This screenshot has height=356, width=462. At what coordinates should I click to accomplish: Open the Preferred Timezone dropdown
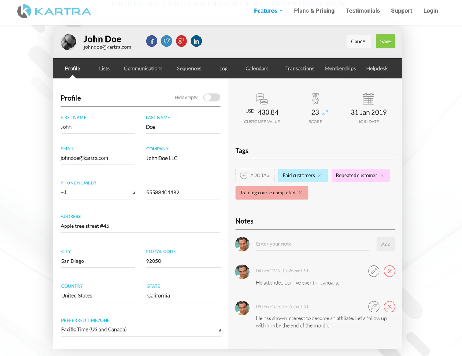tap(141, 329)
